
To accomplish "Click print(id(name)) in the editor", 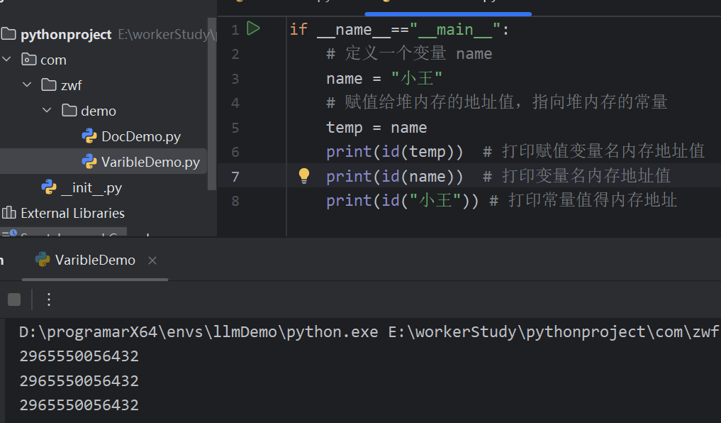I will (x=394, y=176).
